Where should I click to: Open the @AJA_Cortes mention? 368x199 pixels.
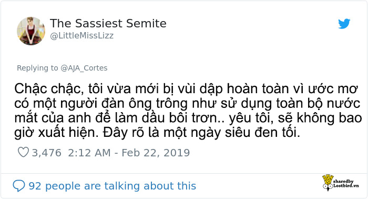tap(84, 68)
